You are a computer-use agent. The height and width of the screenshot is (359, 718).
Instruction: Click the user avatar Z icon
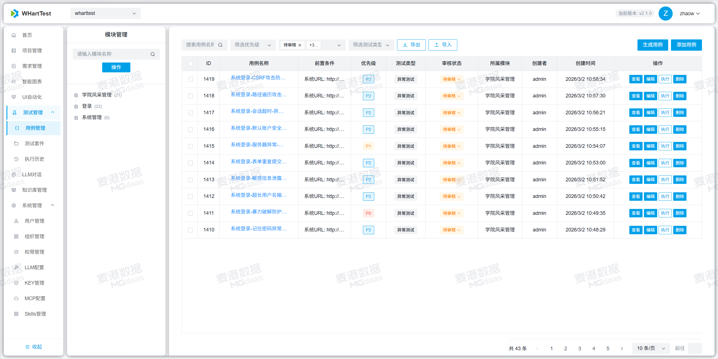(665, 14)
